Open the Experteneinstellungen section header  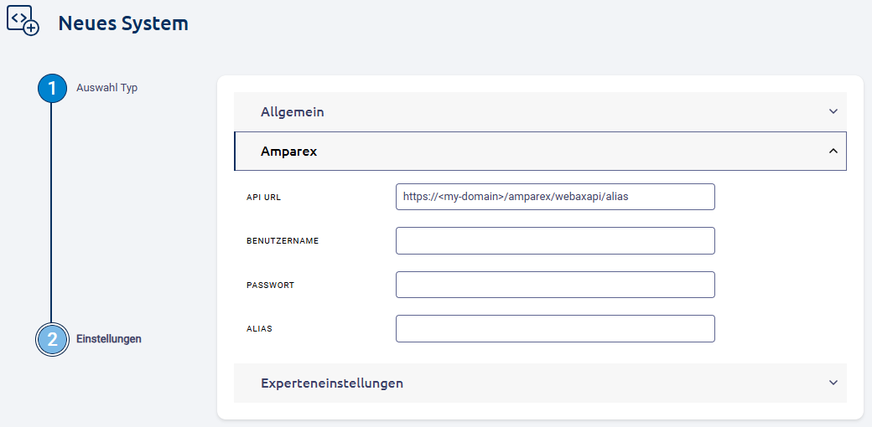332,383
